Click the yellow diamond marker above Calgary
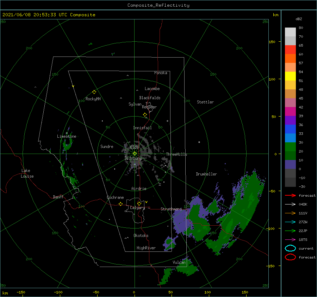Screen dimensions: 317x297 (x=139, y=203)
